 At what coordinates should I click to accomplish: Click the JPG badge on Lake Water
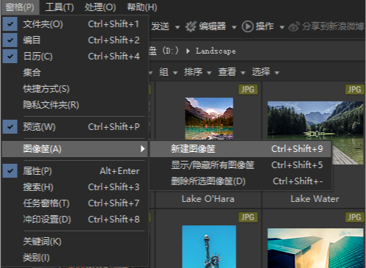[x=354, y=90]
